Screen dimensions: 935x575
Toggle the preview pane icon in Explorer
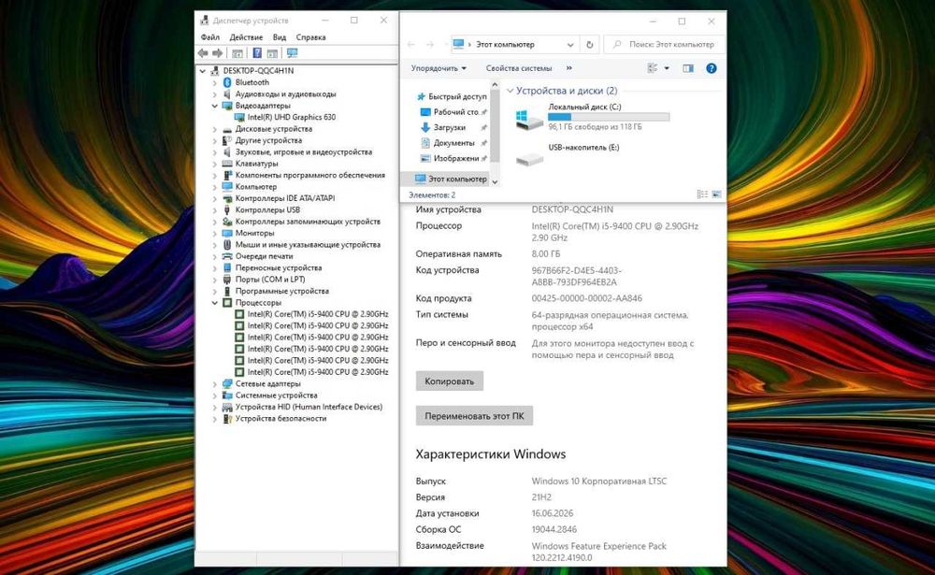tap(688, 68)
